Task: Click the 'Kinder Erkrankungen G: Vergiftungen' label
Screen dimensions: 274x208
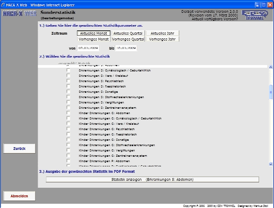Action: click(106, 150)
